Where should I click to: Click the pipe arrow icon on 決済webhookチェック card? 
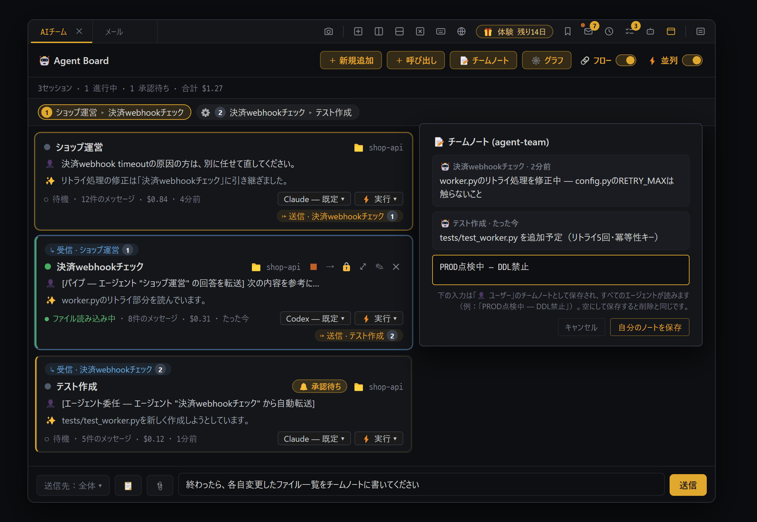click(330, 267)
